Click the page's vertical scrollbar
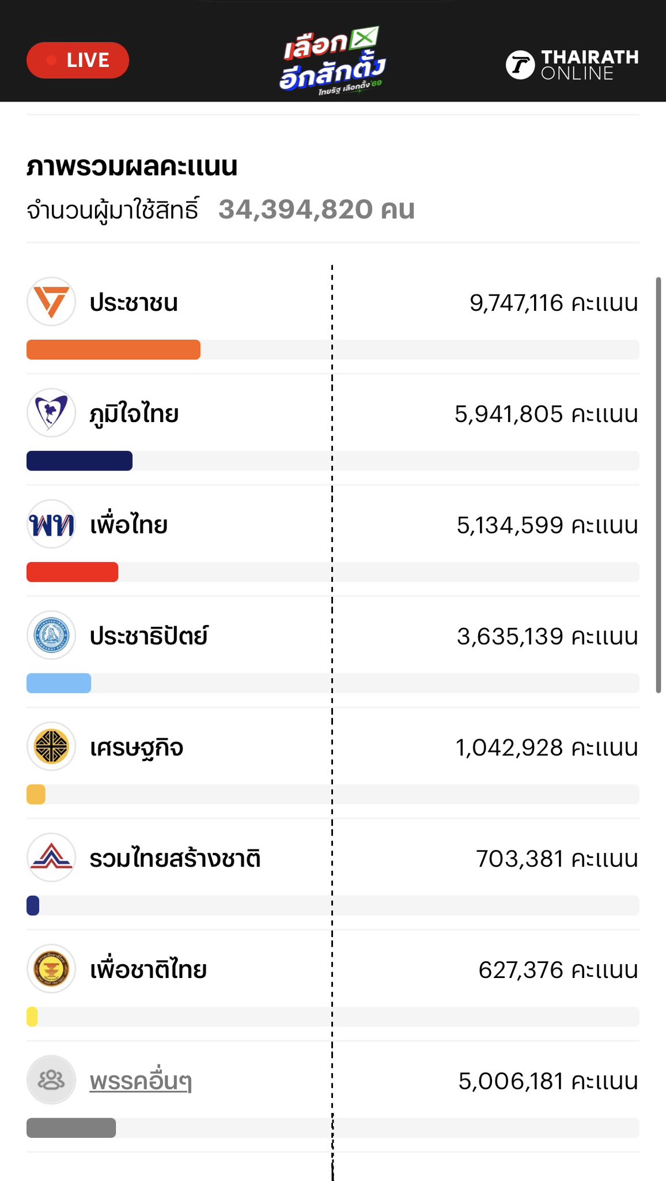The image size is (666, 1181). point(658,484)
